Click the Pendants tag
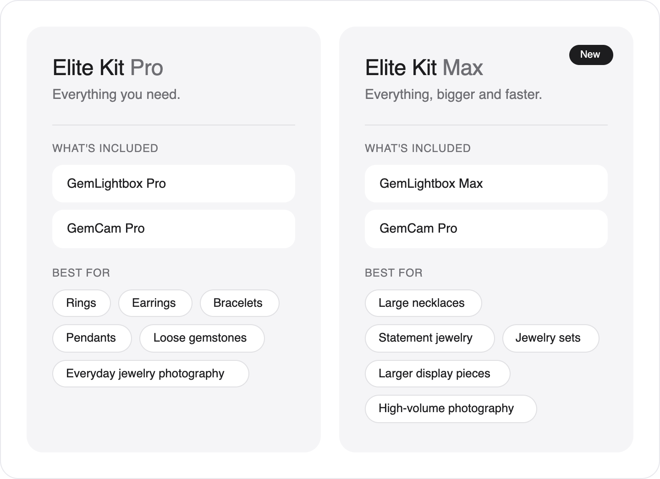The height and width of the screenshot is (479, 660). pos(92,338)
